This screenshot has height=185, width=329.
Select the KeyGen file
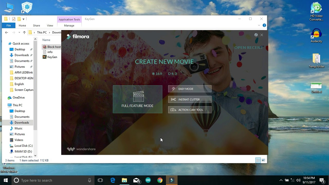(50, 57)
